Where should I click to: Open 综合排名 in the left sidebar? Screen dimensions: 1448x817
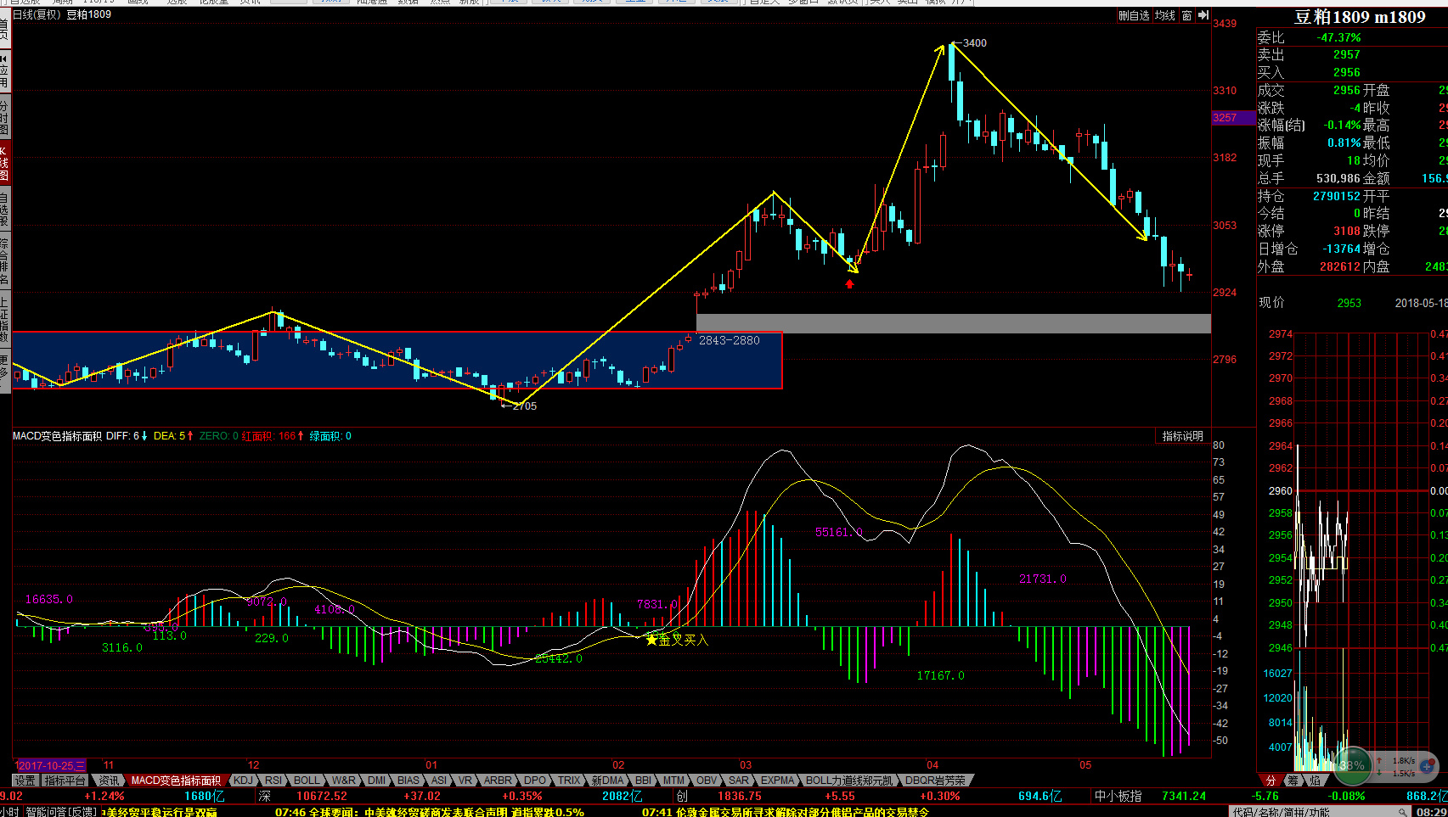[4, 262]
